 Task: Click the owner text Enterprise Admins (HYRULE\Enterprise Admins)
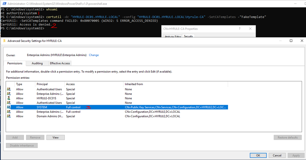pyautogui.click(x=57, y=55)
